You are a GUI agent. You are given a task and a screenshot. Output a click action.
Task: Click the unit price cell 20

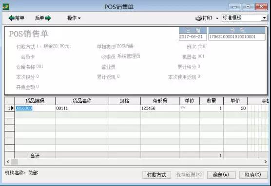click(x=235, y=108)
